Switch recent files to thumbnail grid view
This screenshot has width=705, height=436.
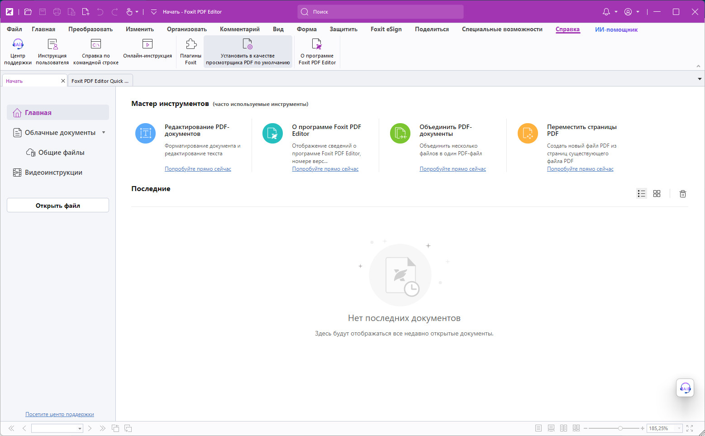tap(657, 194)
